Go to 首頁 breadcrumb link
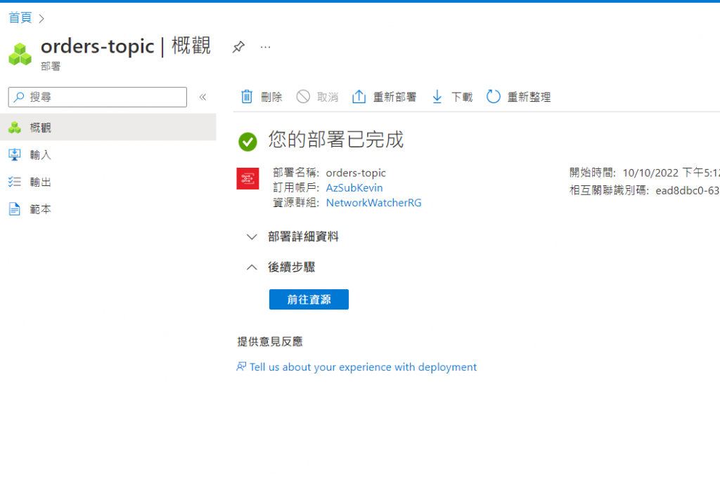 click(x=20, y=18)
